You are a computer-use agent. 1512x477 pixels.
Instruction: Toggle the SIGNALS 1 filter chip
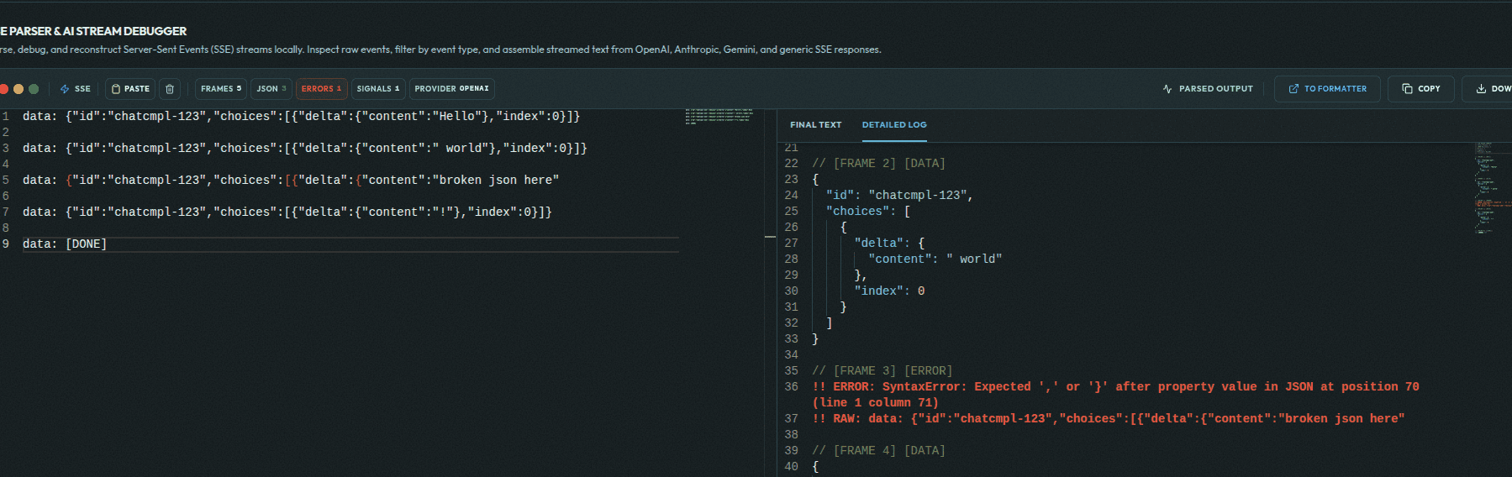click(x=378, y=89)
